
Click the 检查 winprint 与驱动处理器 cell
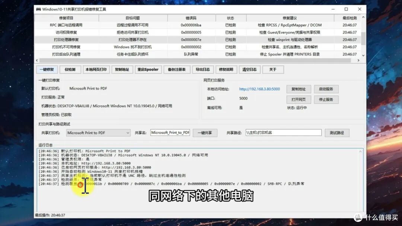tap(290, 40)
